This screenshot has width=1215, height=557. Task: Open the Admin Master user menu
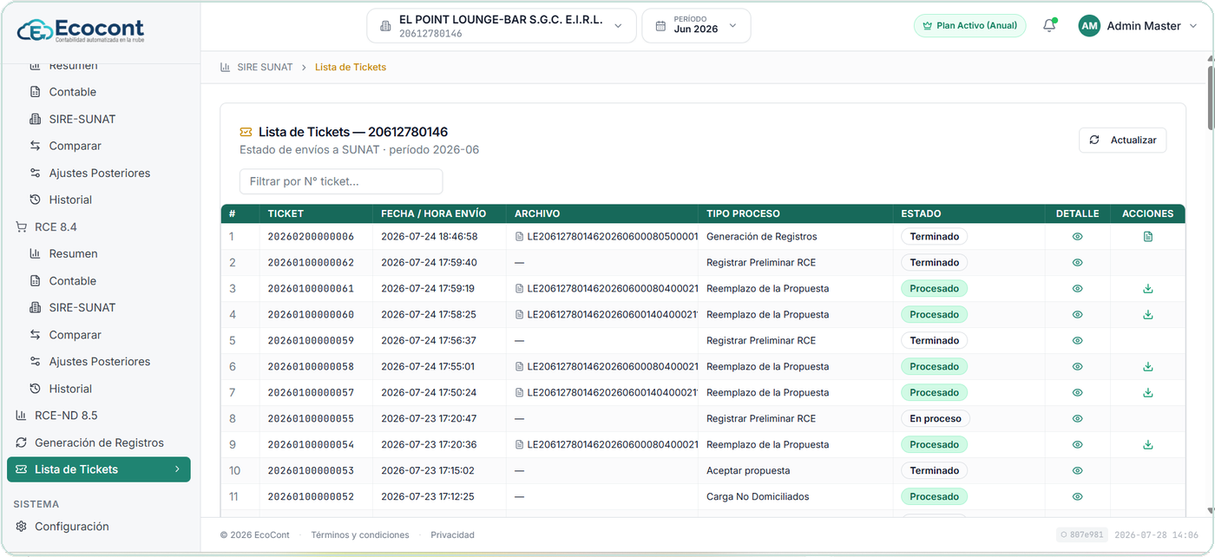1137,26
